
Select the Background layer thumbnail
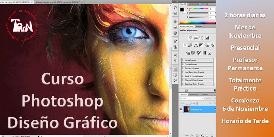pyautogui.click(x=187, y=109)
